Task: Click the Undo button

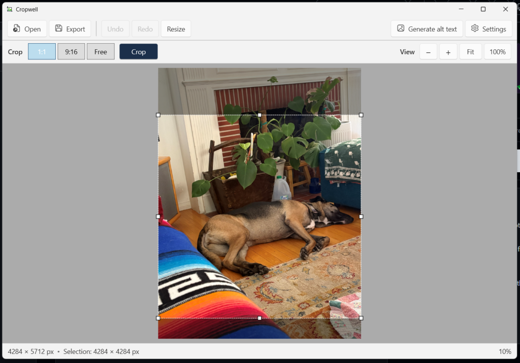Action: [115, 29]
